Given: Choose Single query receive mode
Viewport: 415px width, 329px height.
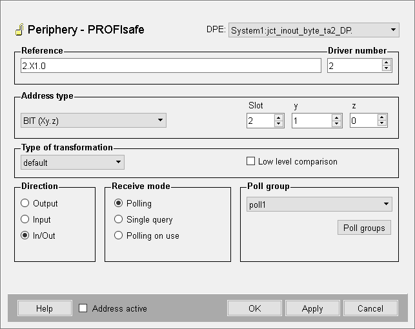Looking at the screenshot, I should pyautogui.click(x=118, y=219).
